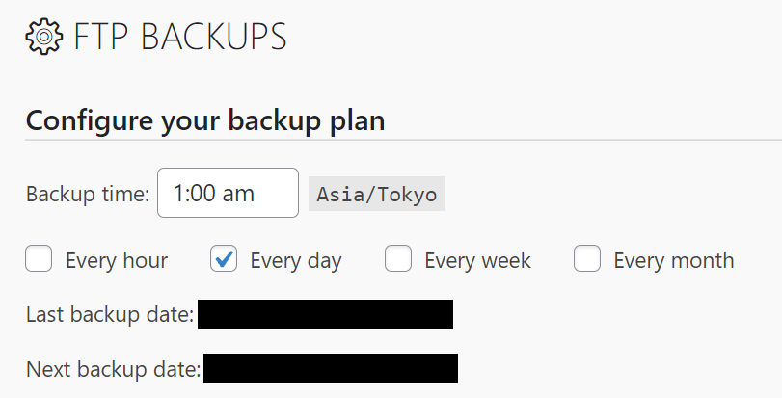This screenshot has height=398, width=782.
Task: Uncheck the Every day checkbox
Action: coord(224,258)
